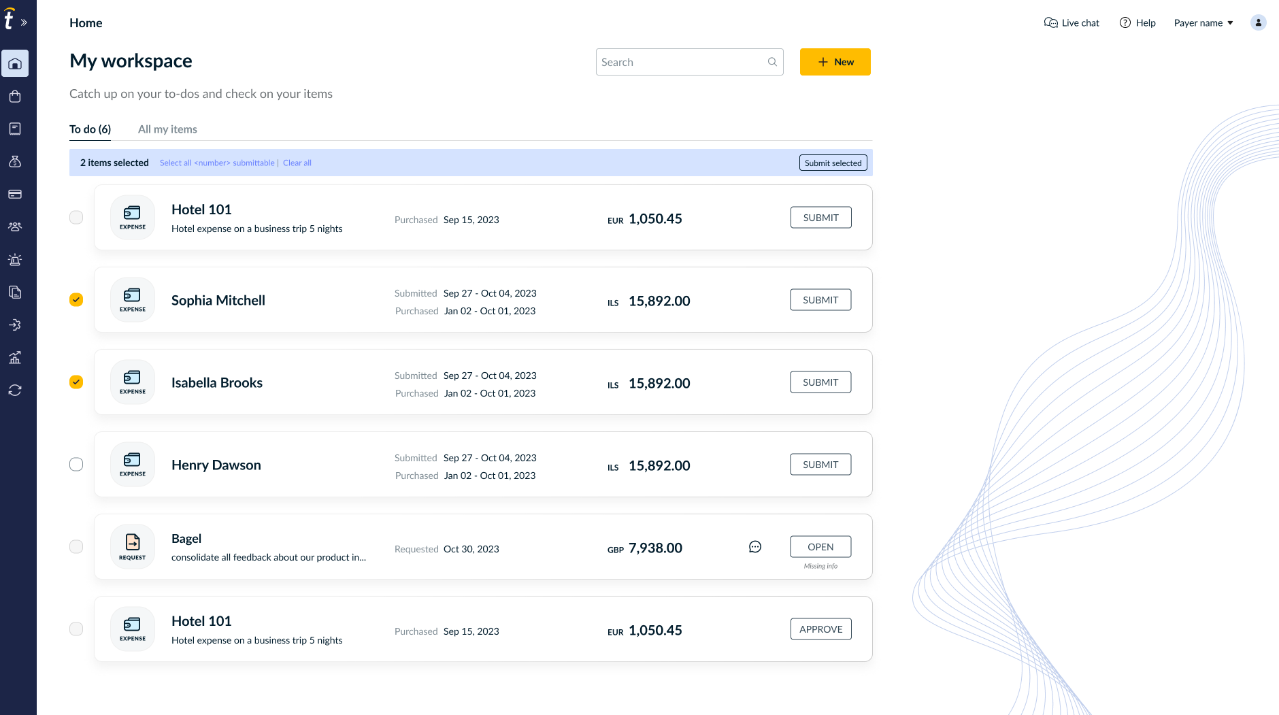Click the Submit selected button
The width and height of the screenshot is (1279, 715).
pos(833,163)
